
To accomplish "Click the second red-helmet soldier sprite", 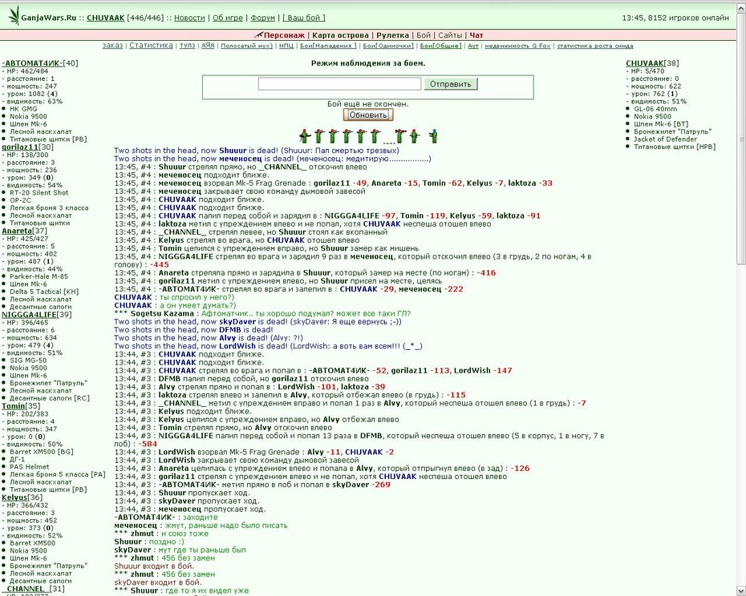I will point(319,136).
